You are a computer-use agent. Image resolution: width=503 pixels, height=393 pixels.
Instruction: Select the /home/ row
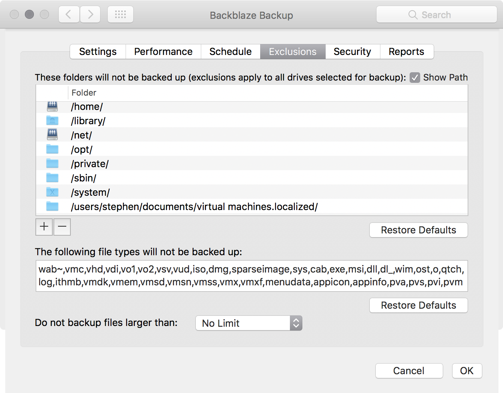(252, 107)
